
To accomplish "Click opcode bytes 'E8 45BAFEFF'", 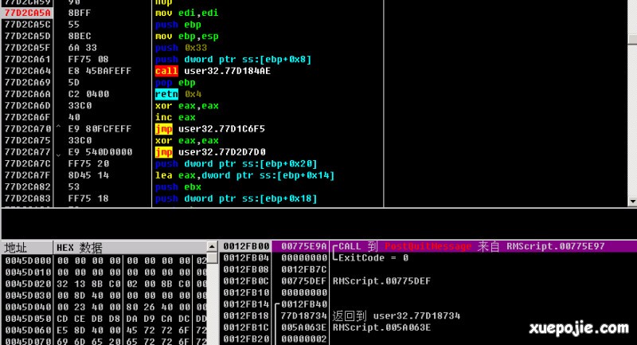I will pos(100,71).
